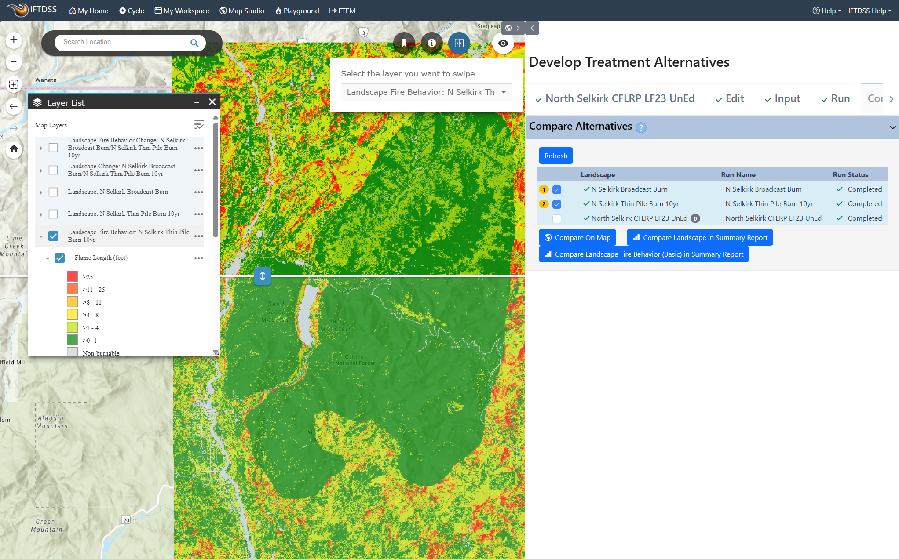The width and height of the screenshot is (899, 559).
Task: Click the Refresh button
Action: coord(555,156)
